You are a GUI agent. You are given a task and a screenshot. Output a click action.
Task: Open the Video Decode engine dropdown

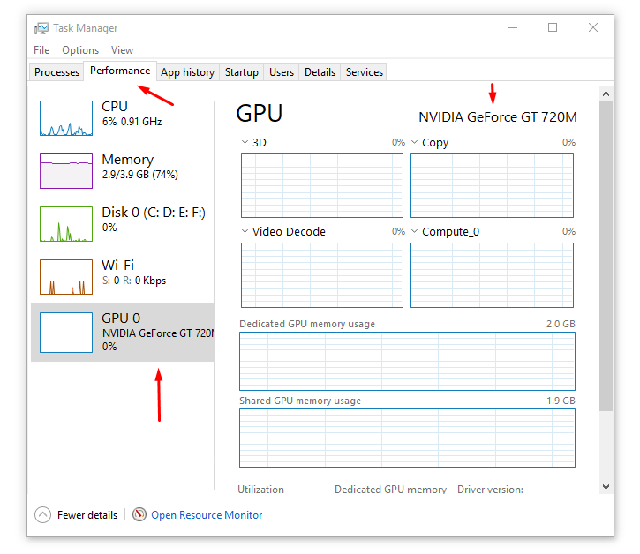click(245, 231)
